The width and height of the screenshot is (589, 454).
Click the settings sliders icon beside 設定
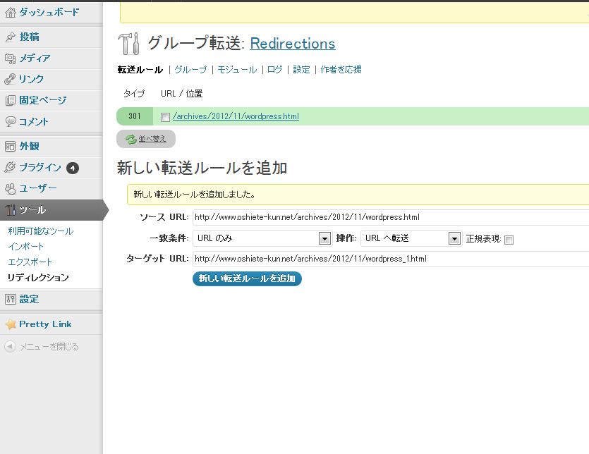[11, 300]
